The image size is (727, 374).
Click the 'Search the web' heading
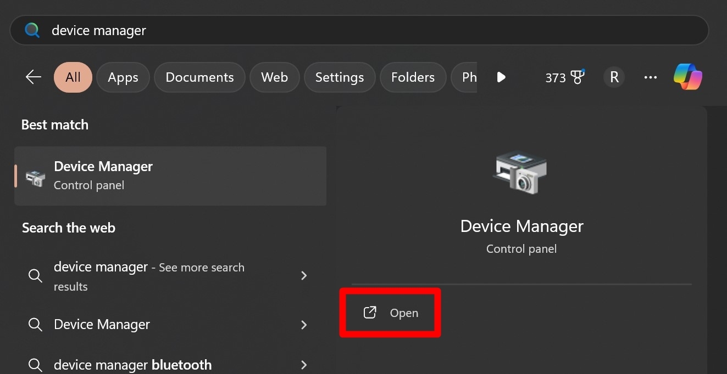69,228
